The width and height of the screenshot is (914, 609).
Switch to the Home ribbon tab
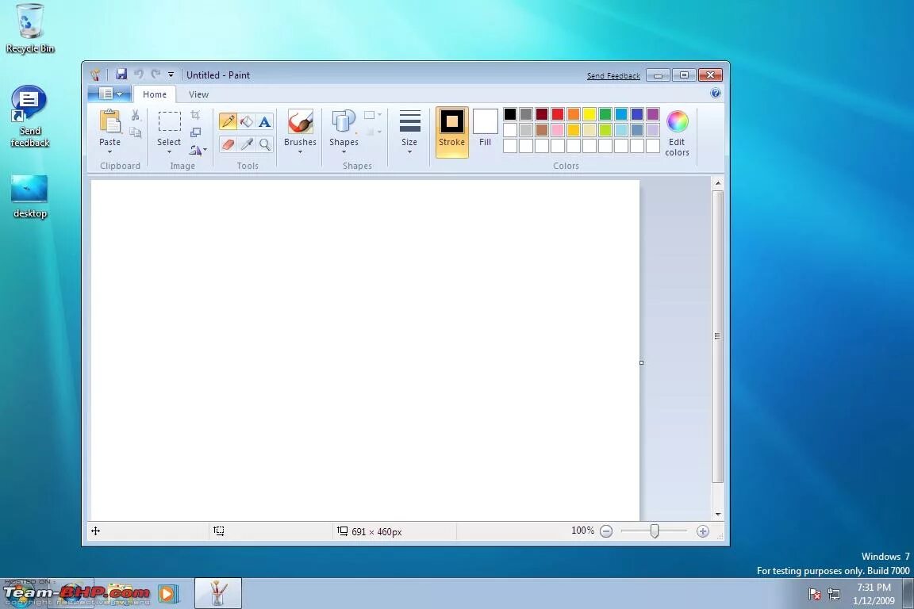point(155,94)
